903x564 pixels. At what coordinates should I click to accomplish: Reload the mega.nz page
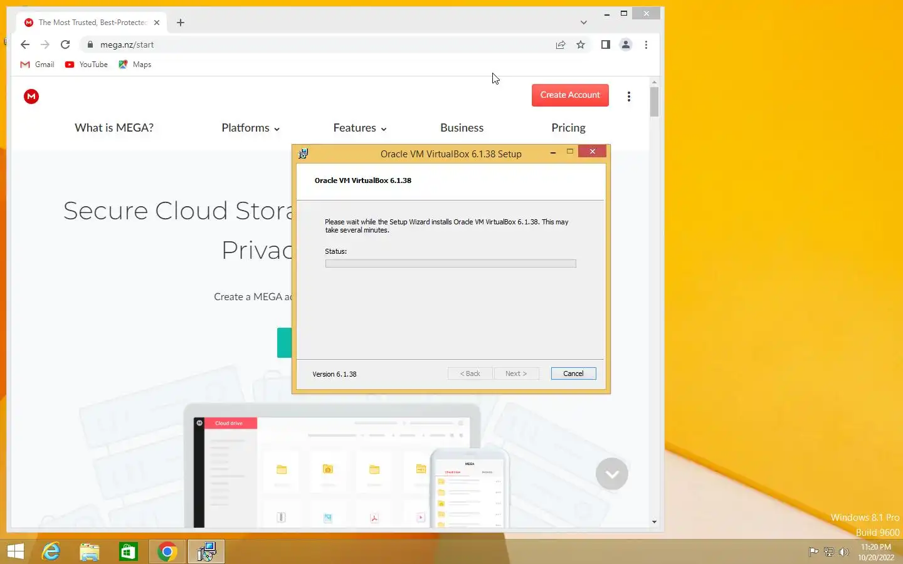click(65, 44)
